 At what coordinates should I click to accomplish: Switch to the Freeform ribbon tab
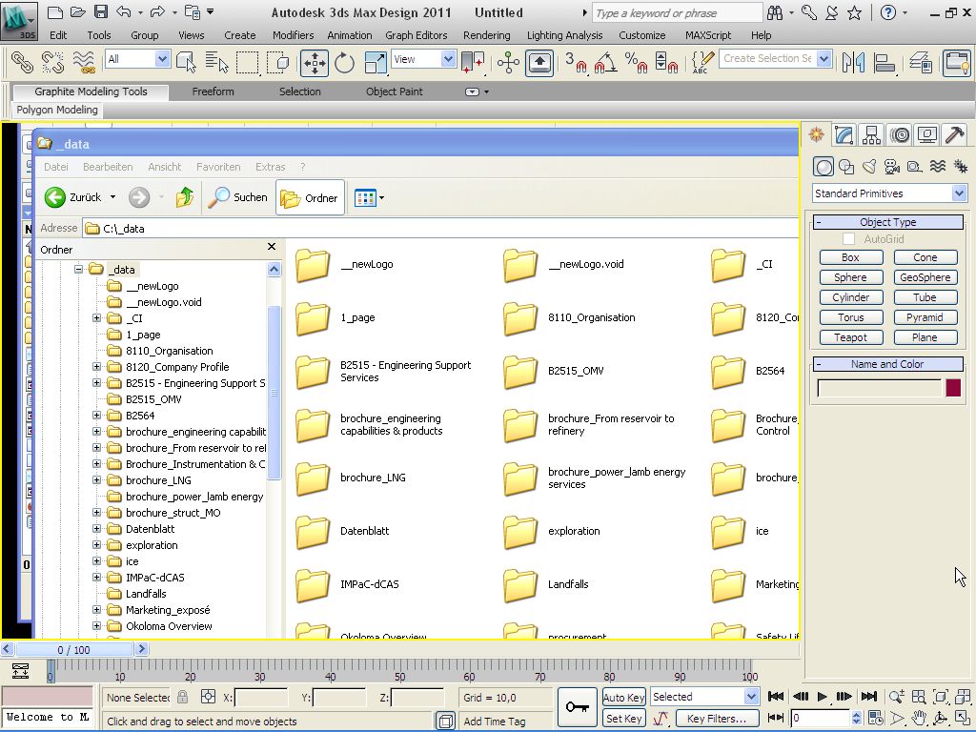pos(213,91)
